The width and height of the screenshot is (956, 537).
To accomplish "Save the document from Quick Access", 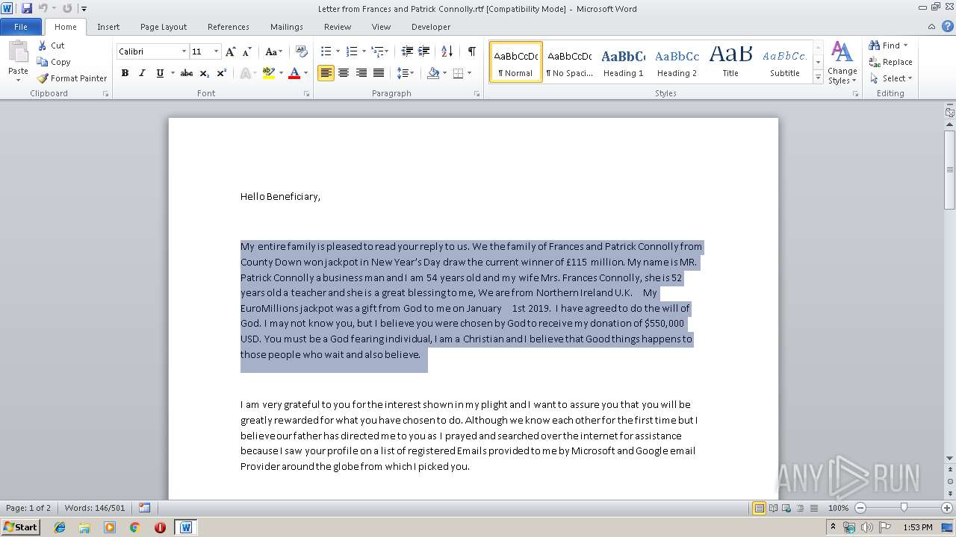I will click(x=27, y=8).
